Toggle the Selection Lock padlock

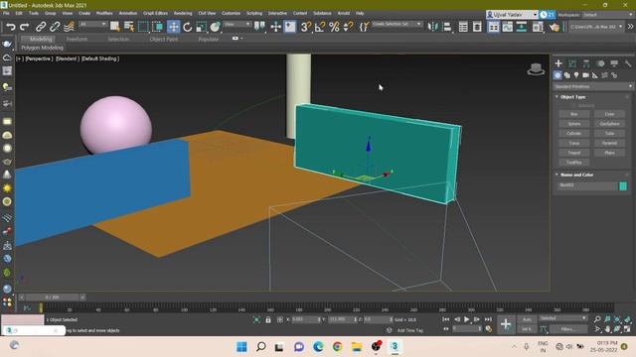click(x=268, y=319)
